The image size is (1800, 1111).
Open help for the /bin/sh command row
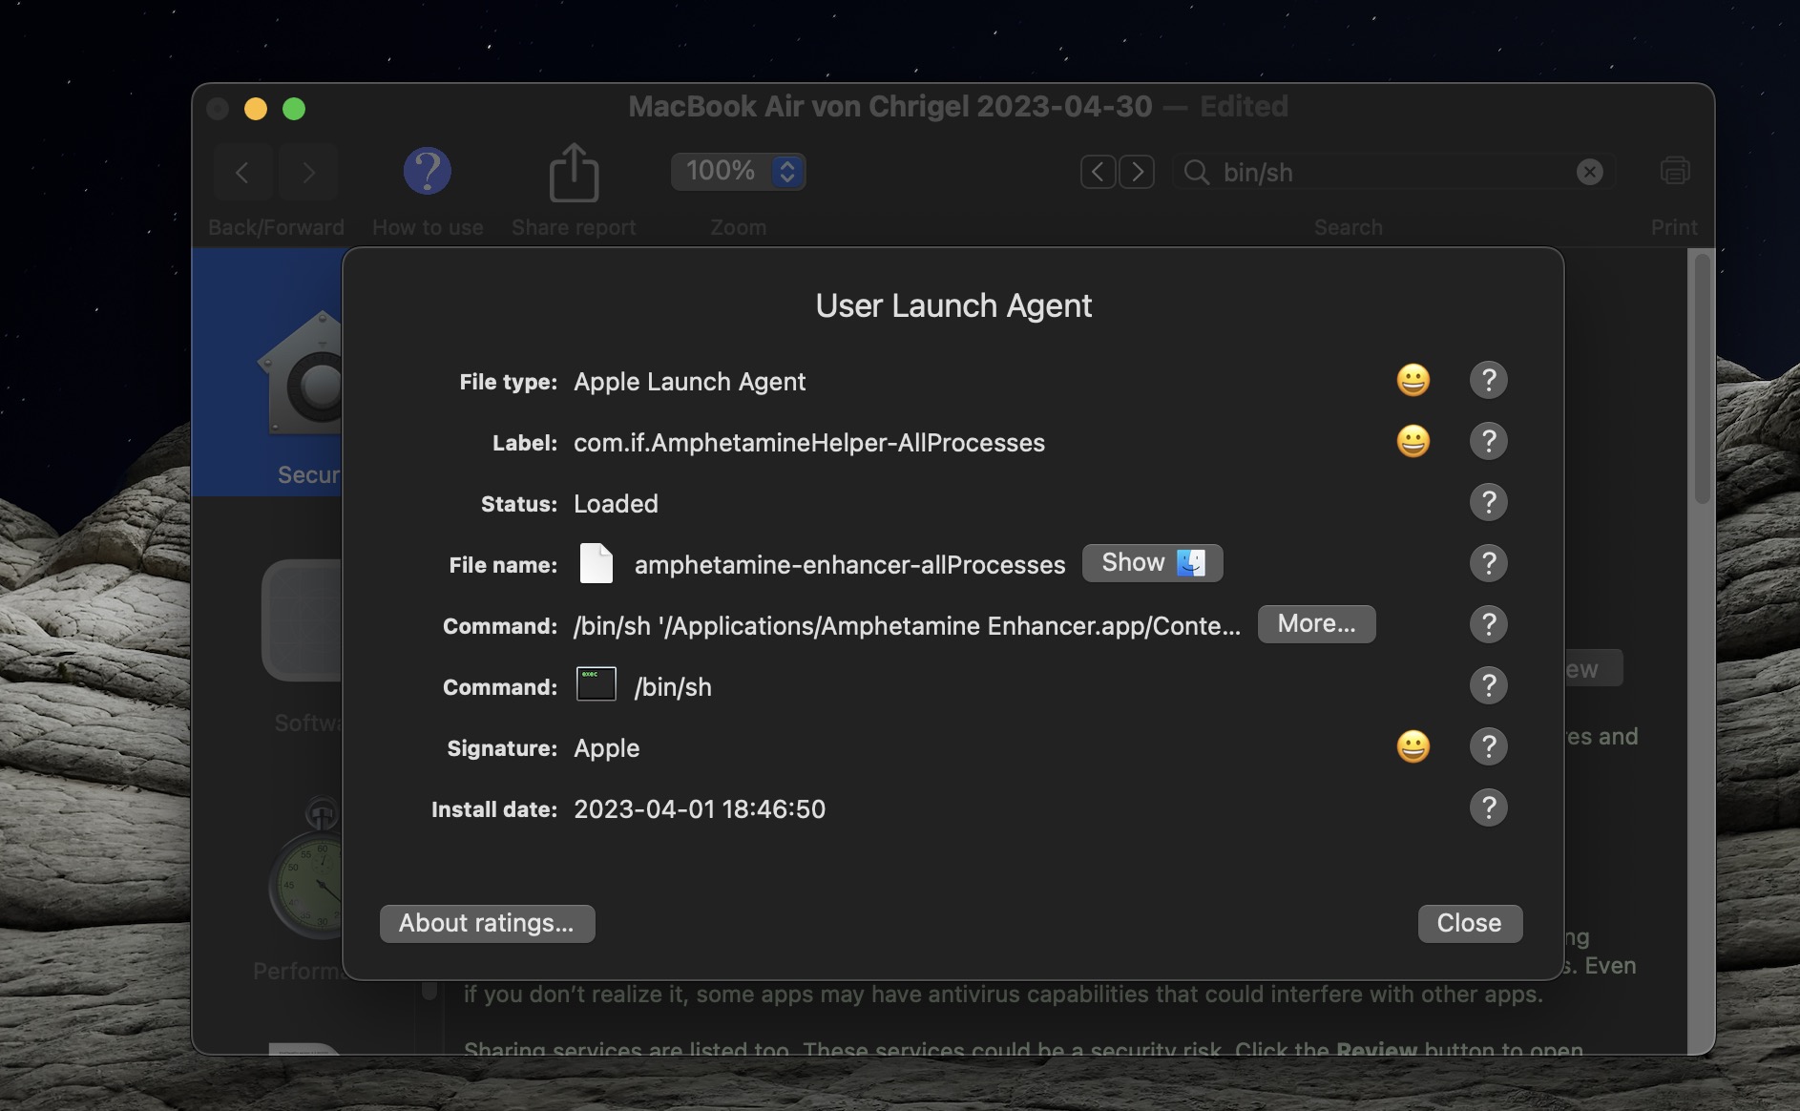pyautogui.click(x=1489, y=685)
